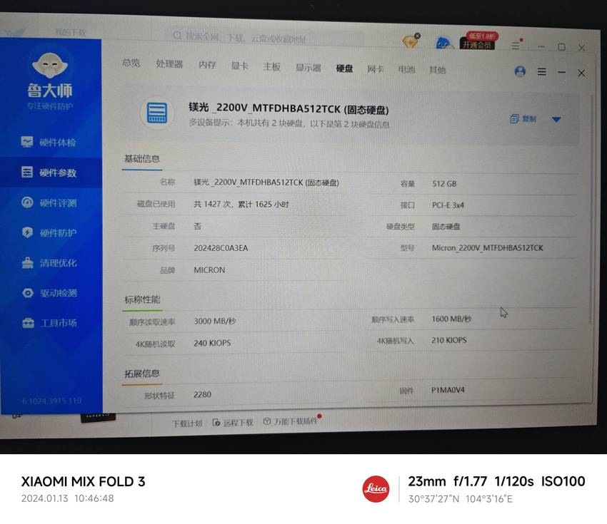Switch to the 显卡 graphics card tab
The width and height of the screenshot is (607, 524).
coord(240,66)
